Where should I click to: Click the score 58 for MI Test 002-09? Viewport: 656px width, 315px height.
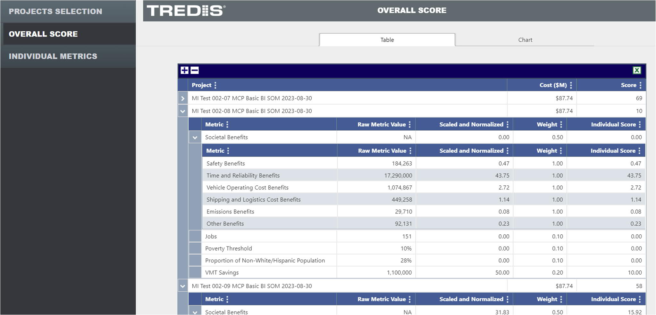639,286
